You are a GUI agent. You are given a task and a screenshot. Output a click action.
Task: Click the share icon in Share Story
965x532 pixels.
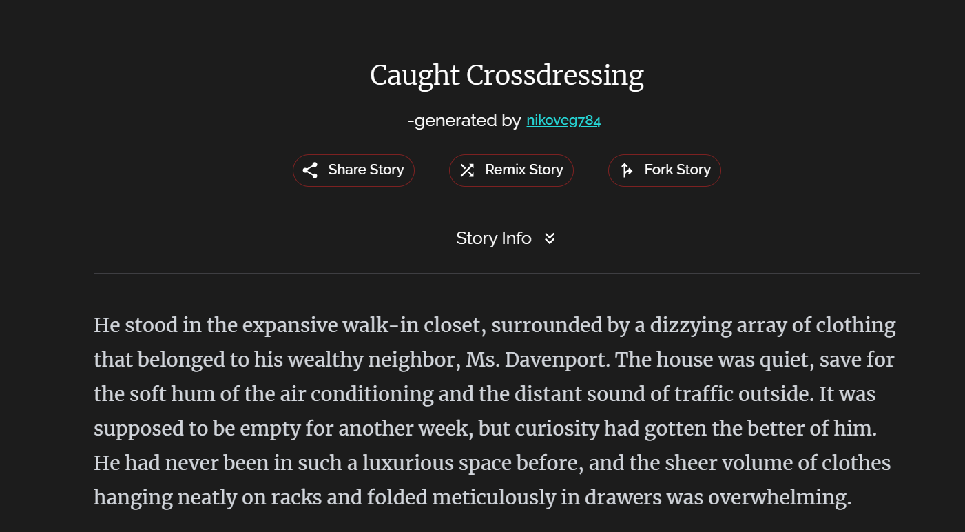(310, 170)
